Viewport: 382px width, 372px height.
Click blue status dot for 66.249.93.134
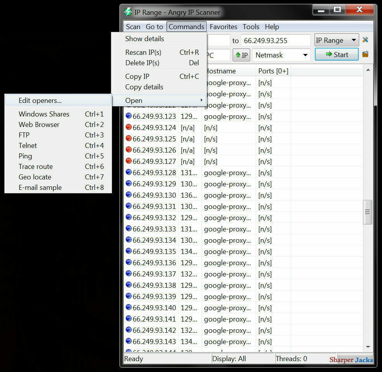[x=129, y=240]
